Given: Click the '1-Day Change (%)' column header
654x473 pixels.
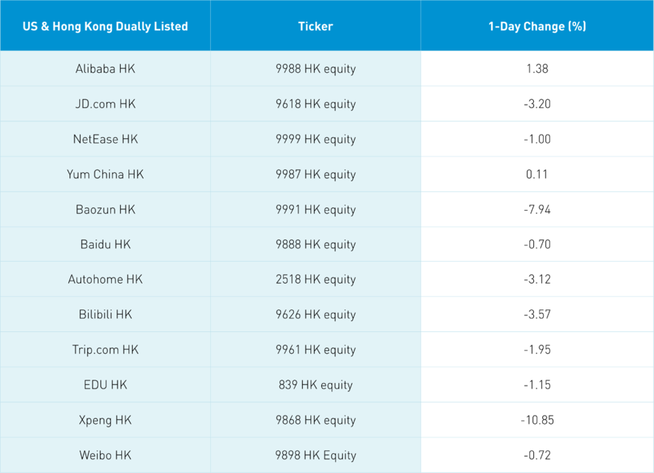Looking at the screenshot, I should tap(537, 27).
